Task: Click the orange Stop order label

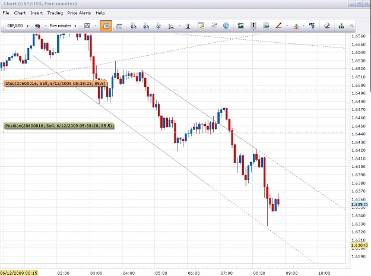Action: 55,84
